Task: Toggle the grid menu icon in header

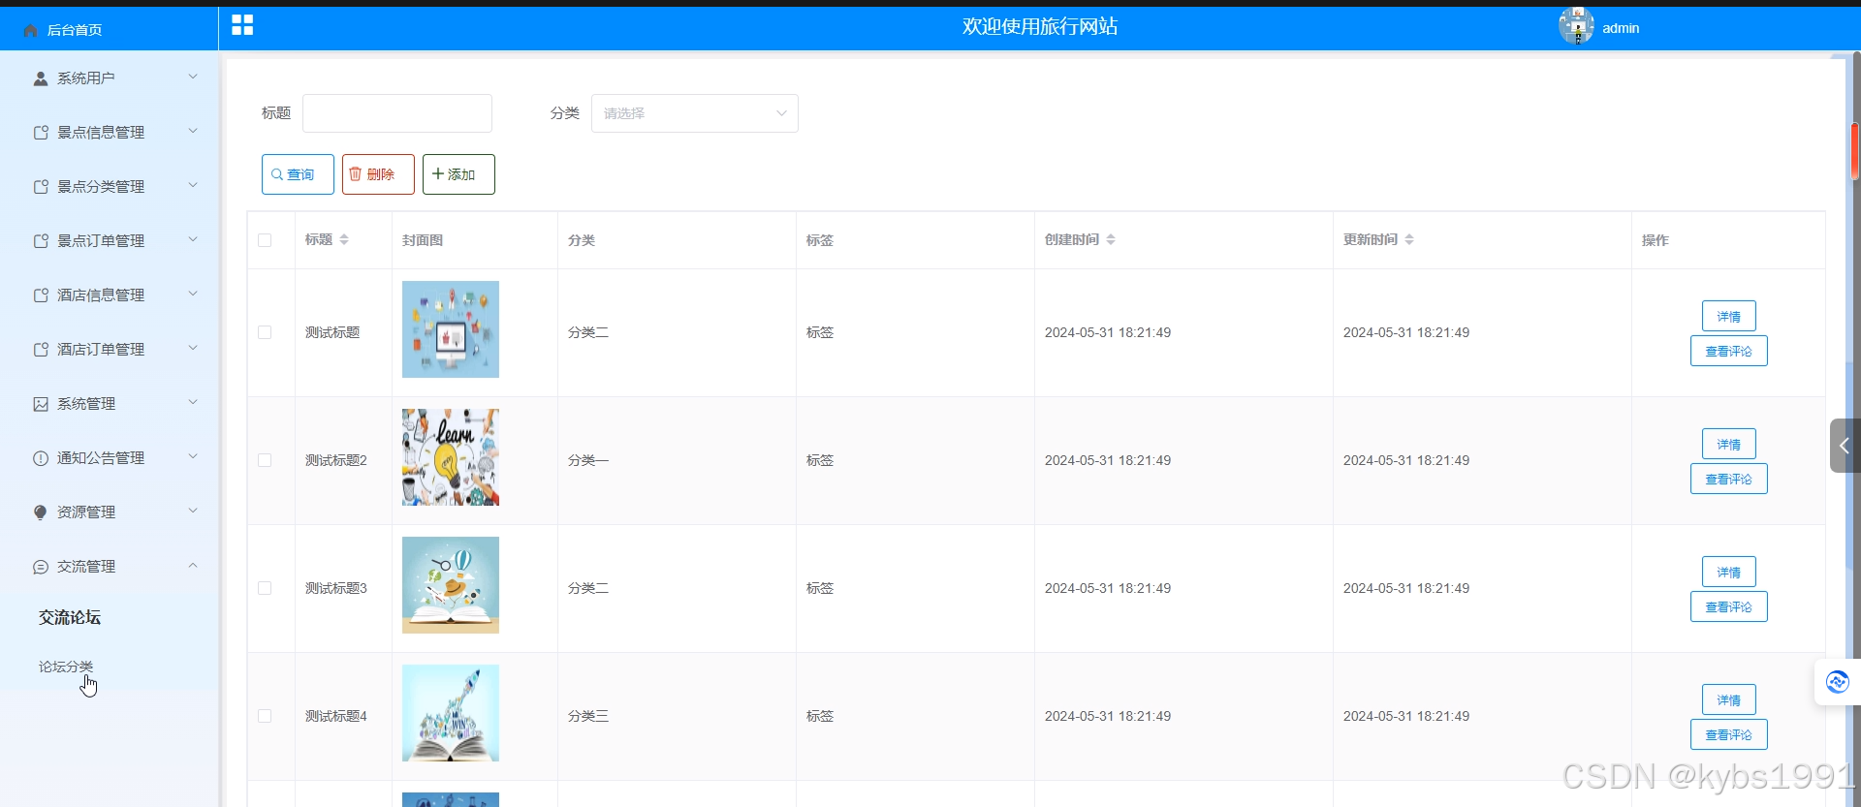Action: (242, 25)
